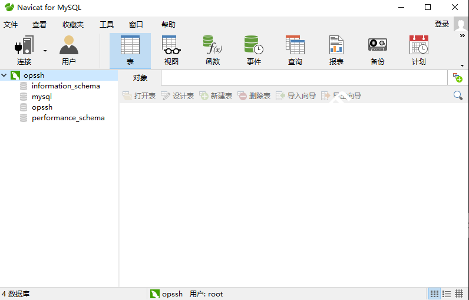Minimize the Navicat window
The width and height of the screenshot is (469, 300).
[x=401, y=7]
